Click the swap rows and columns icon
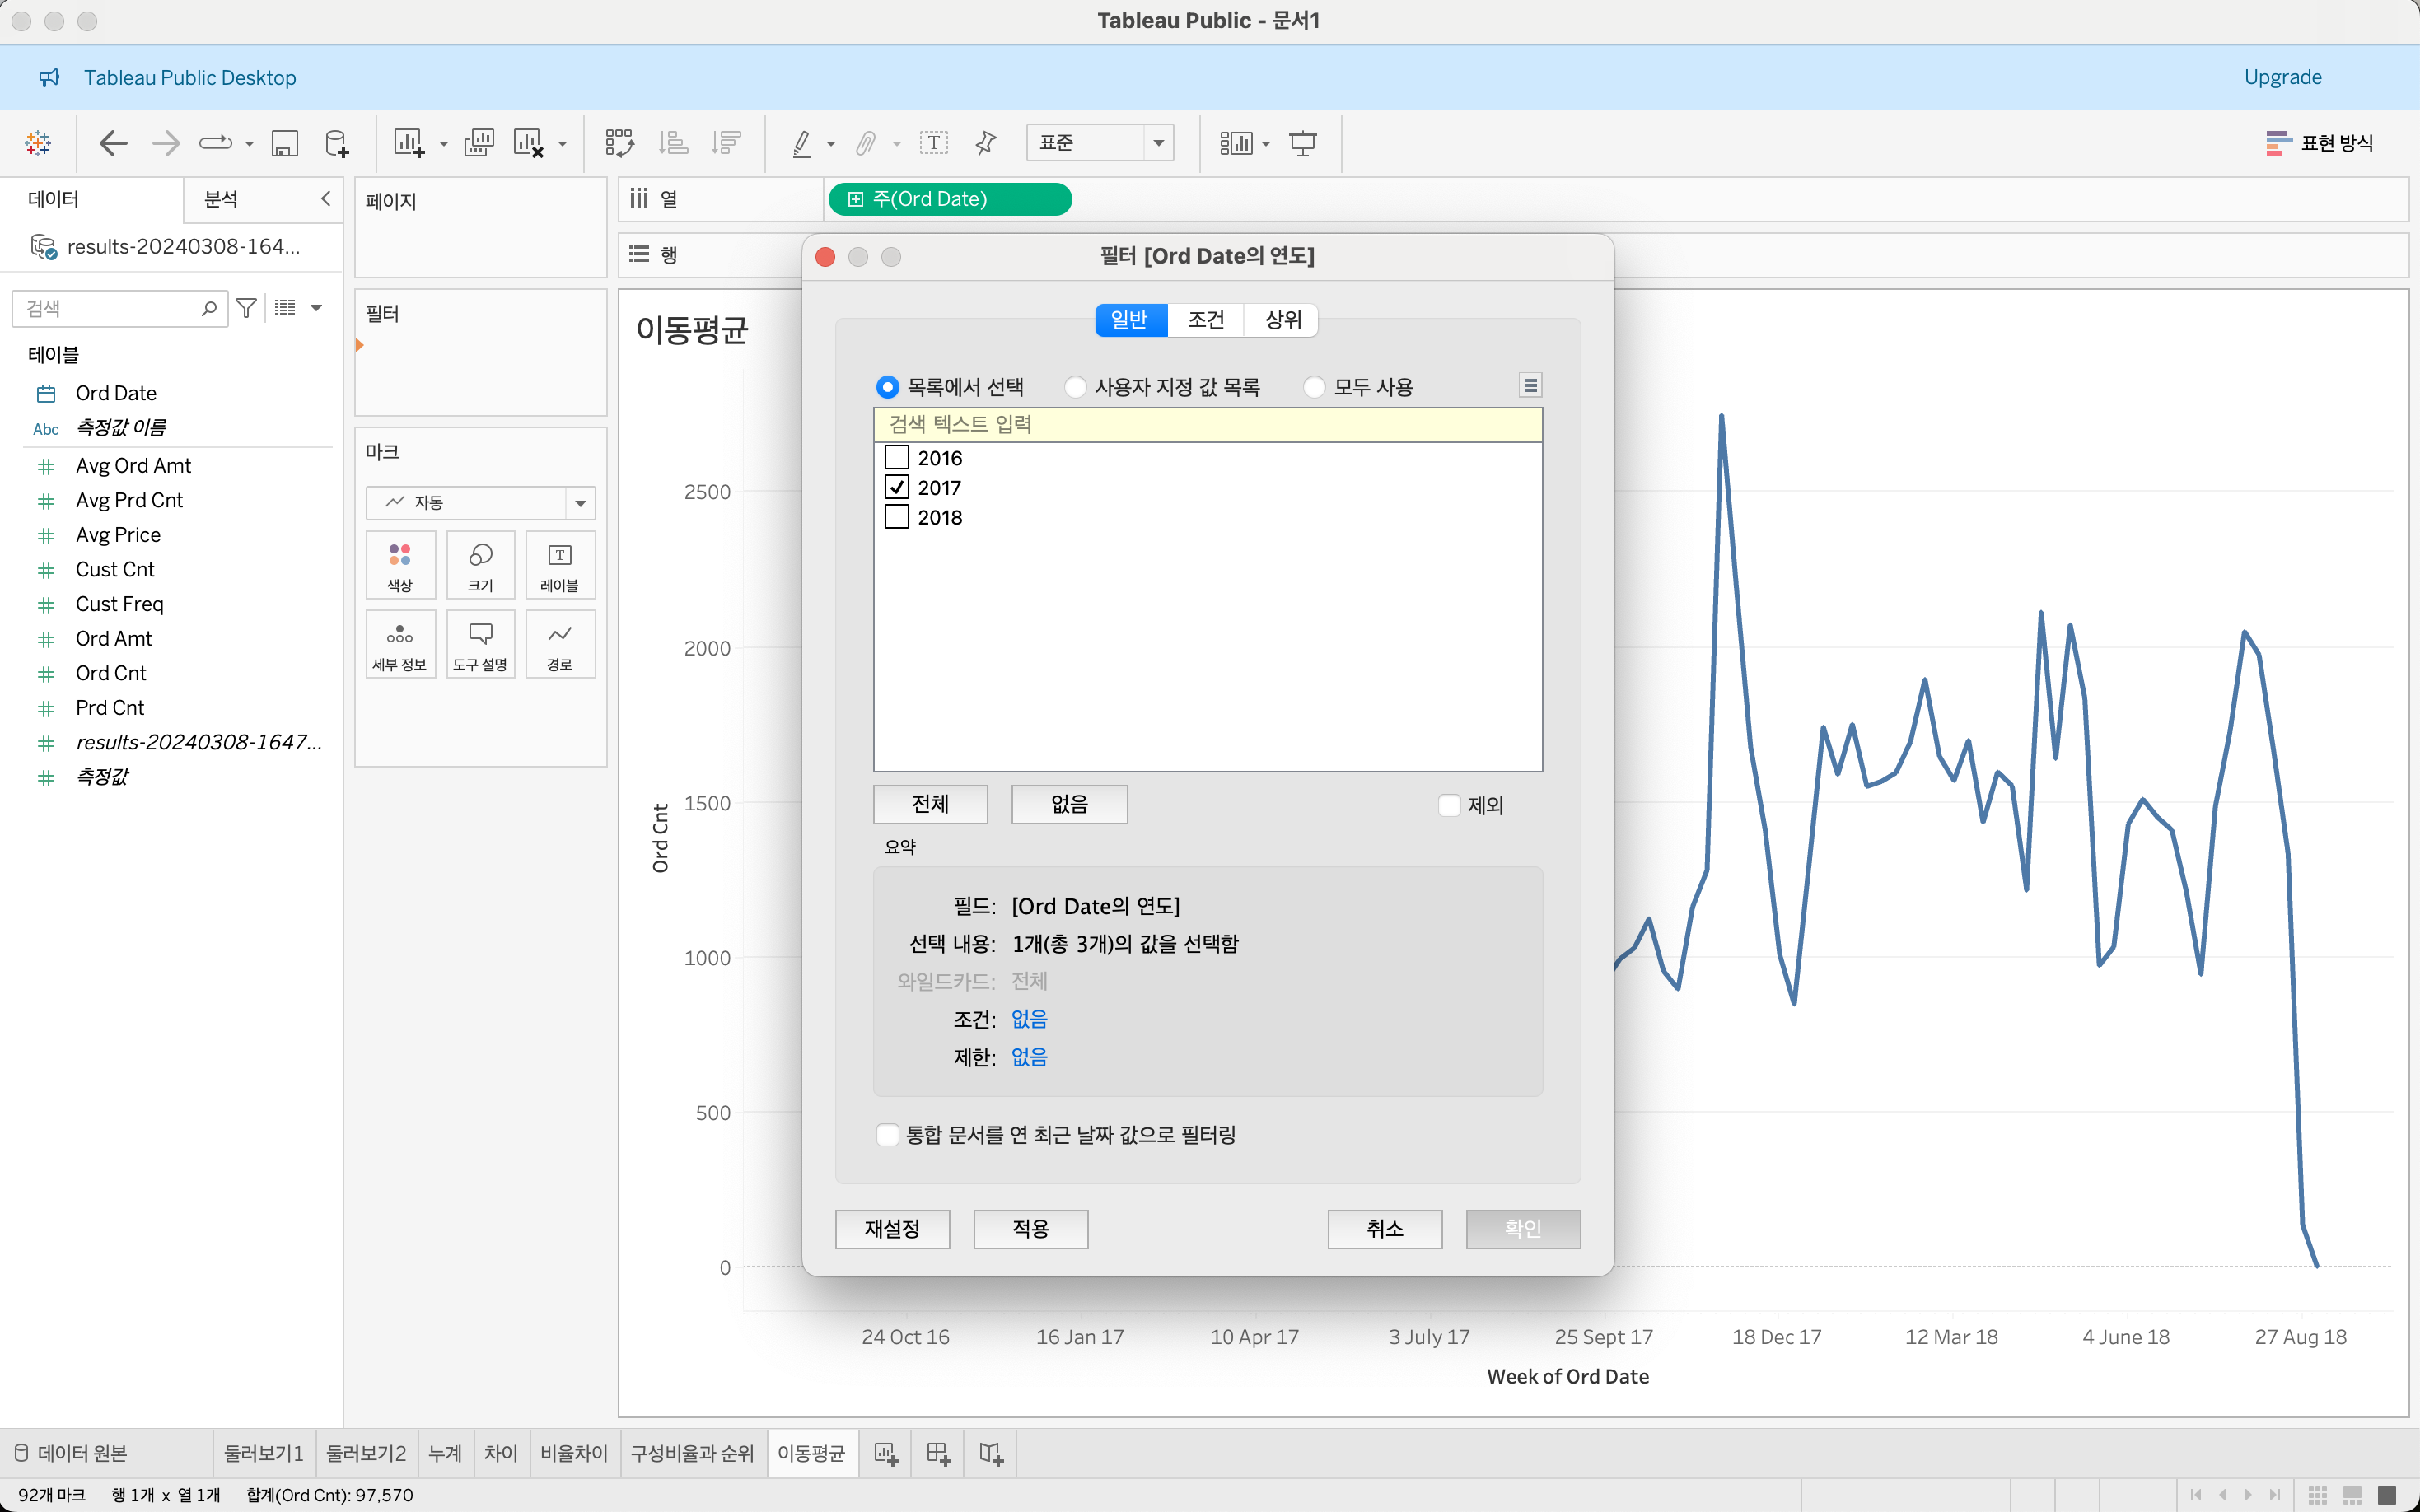 pyautogui.click(x=619, y=143)
